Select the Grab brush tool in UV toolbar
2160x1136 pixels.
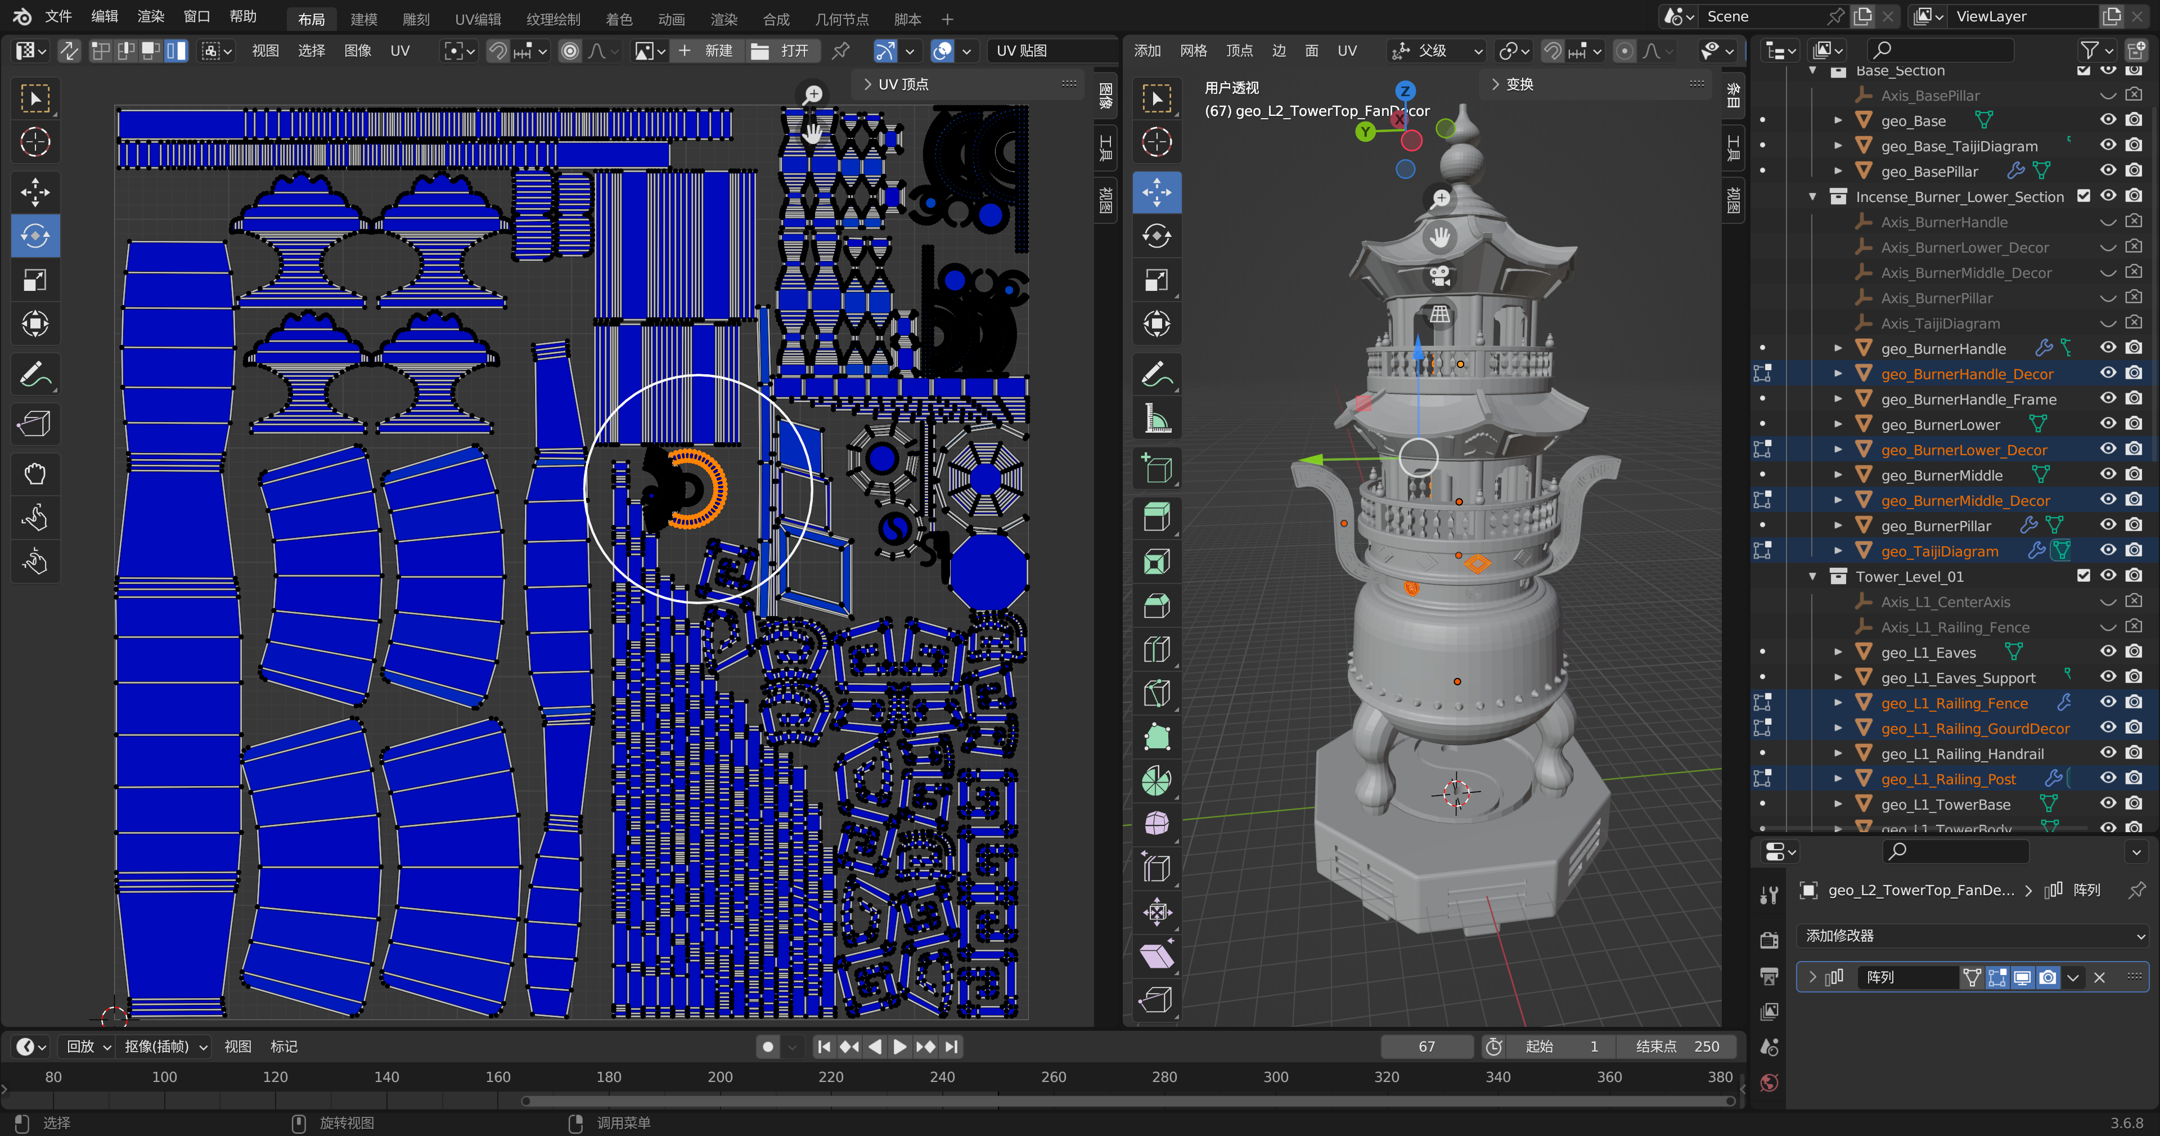pos(35,473)
